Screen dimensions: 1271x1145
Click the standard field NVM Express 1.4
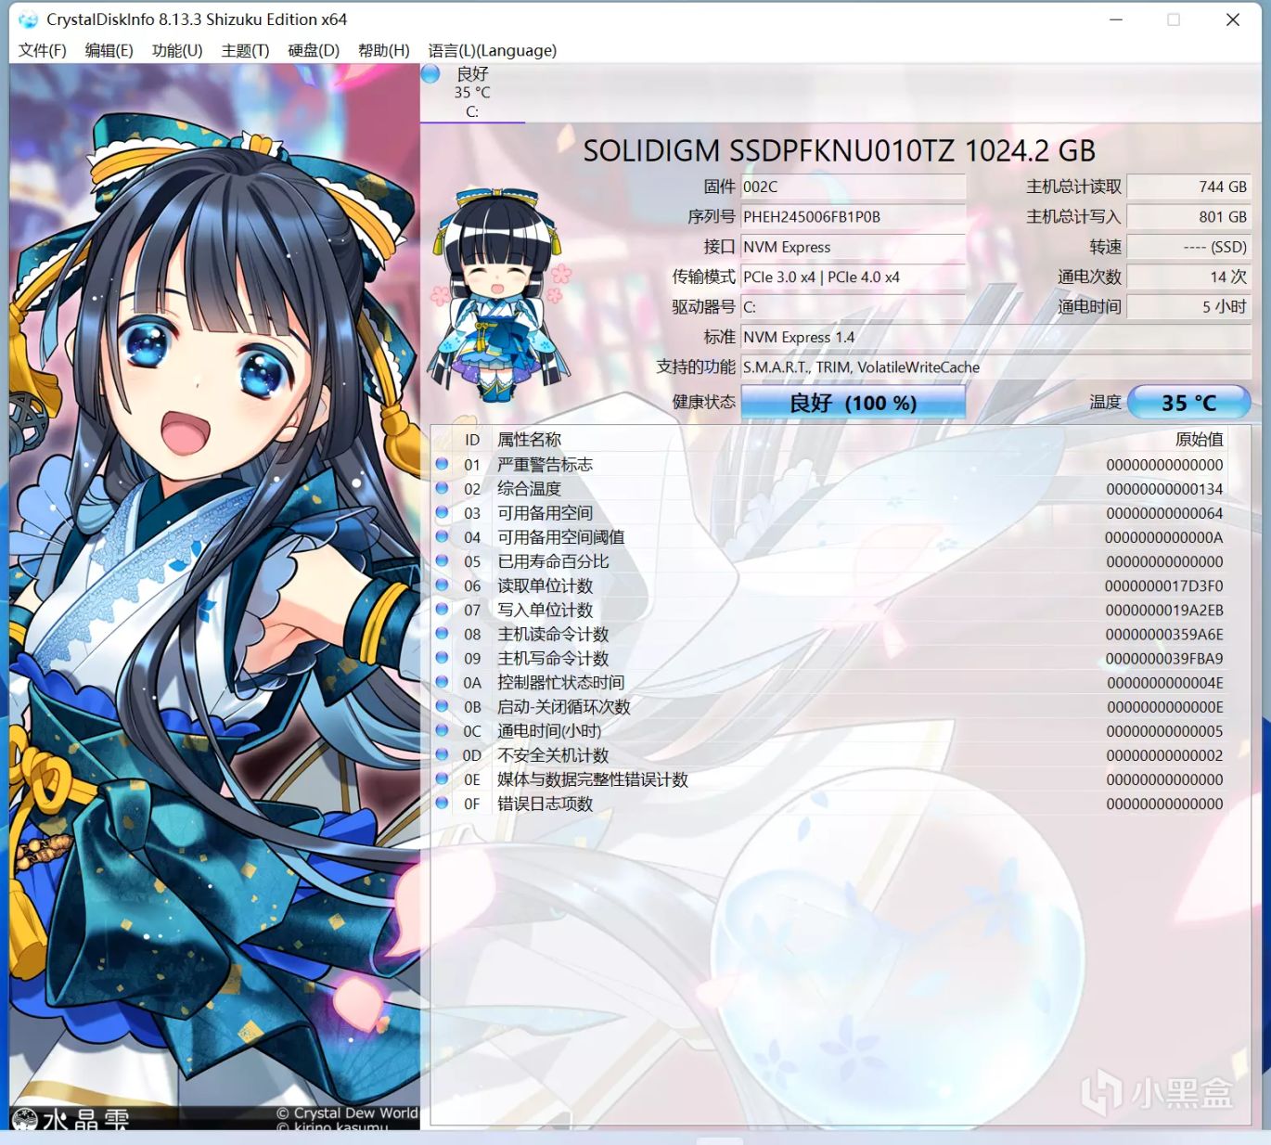[x=996, y=337]
